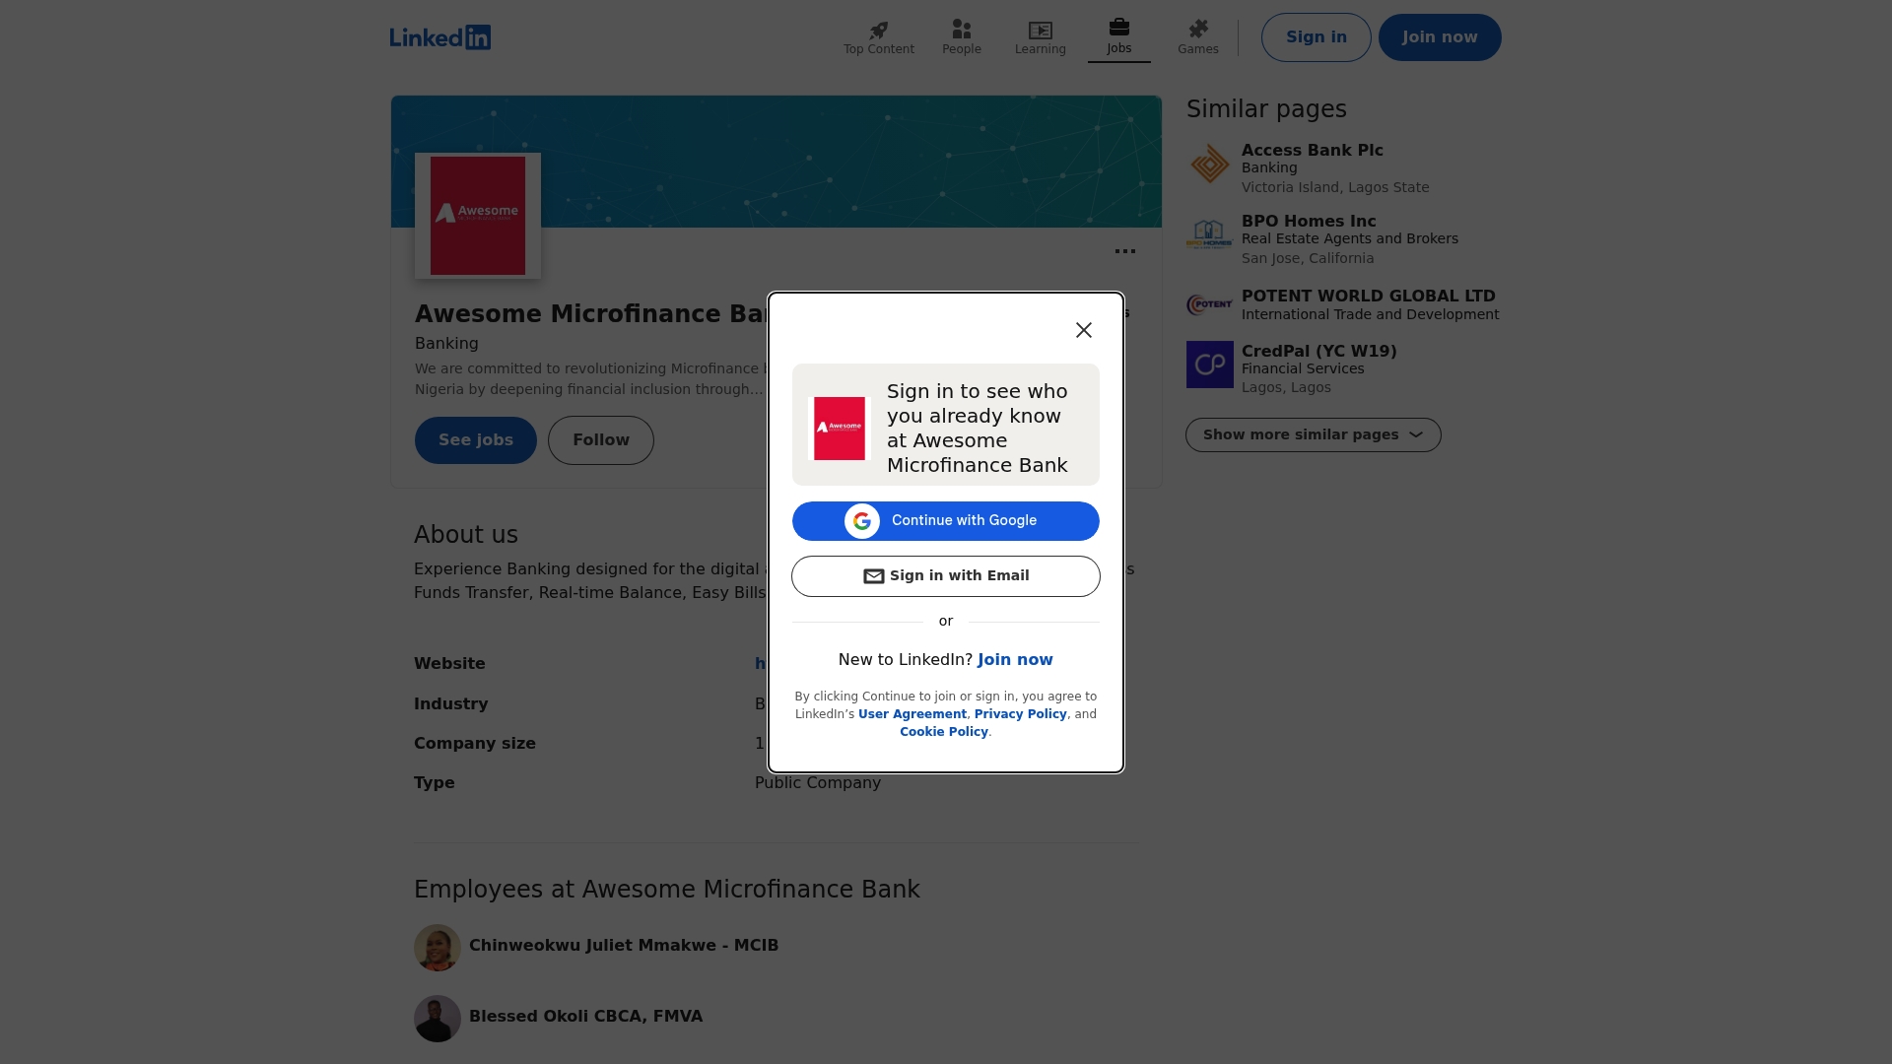The image size is (1892, 1064).
Task: Click the BPO Homes logo icon
Action: pos(1210,234)
